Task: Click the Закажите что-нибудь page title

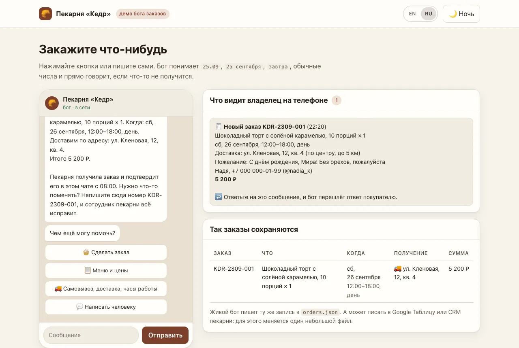Action: (103, 49)
